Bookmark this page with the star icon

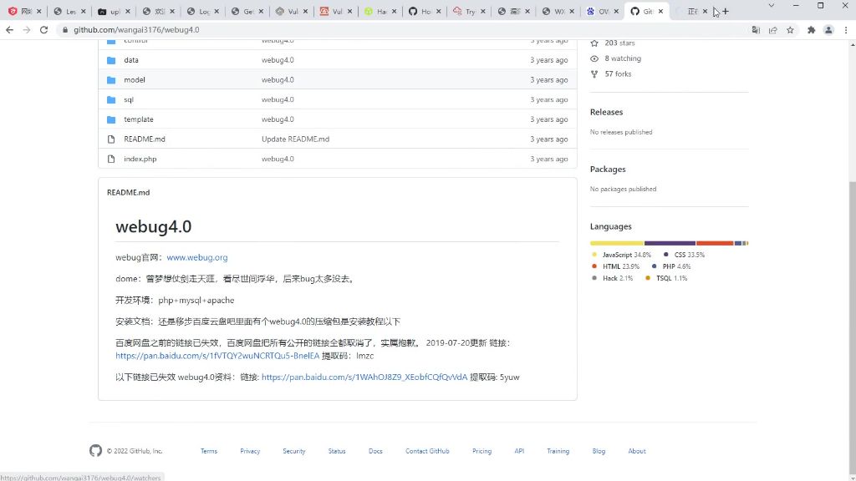tap(791, 30)
